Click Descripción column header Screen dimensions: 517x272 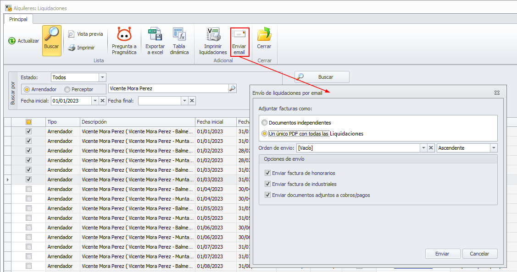138,122
